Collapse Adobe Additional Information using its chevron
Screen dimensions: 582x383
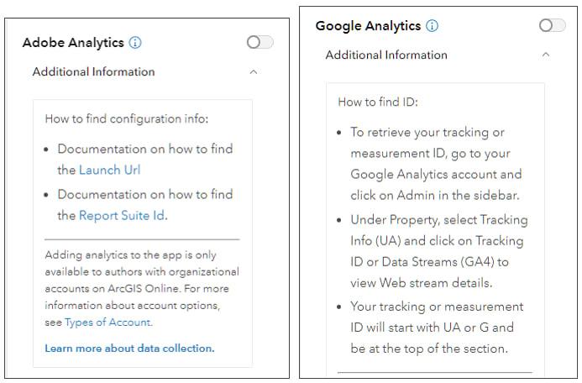click(254, 72)
